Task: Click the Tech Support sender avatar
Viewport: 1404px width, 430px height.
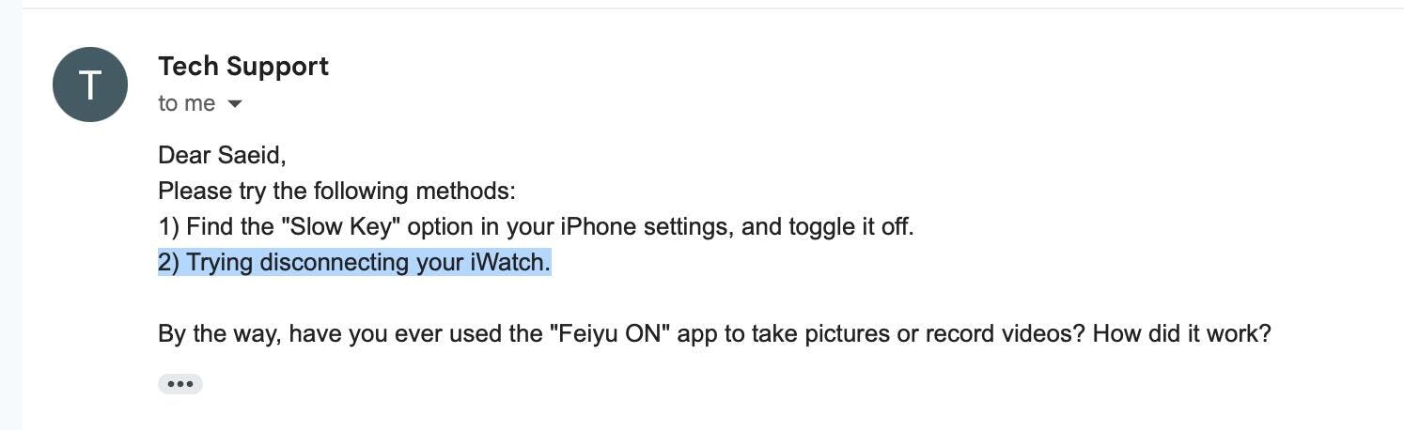Action: tap(89, 84)
